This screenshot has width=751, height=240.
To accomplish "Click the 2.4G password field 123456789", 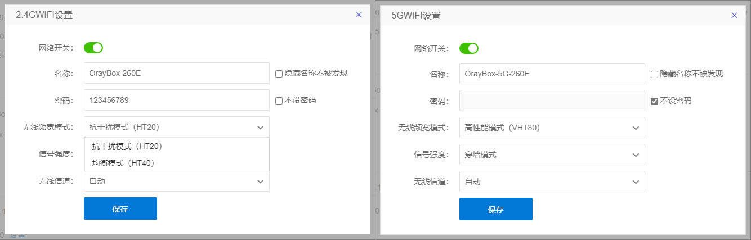I will [176, 100].
